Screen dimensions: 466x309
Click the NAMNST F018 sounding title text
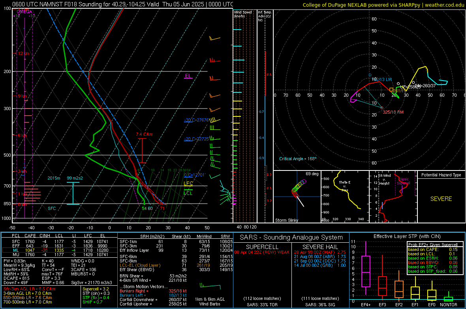(123, 4)
